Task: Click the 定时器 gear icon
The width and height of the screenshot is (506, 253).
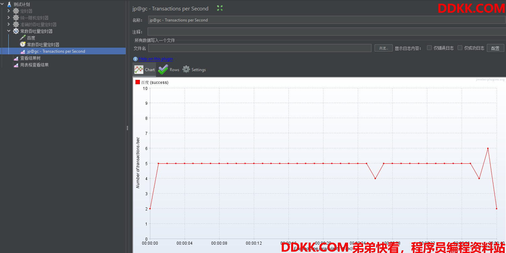Action: (x=16, y=11)
